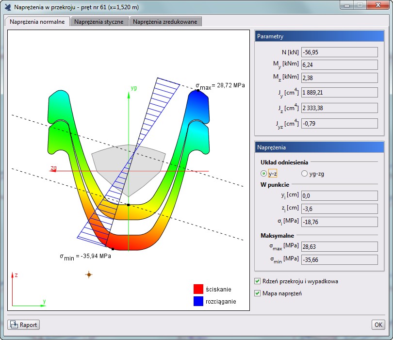Click the σmin = -35,94 MPa label
Image resolution: width=393 pixels, height=340 pixels.
point(85,257)
